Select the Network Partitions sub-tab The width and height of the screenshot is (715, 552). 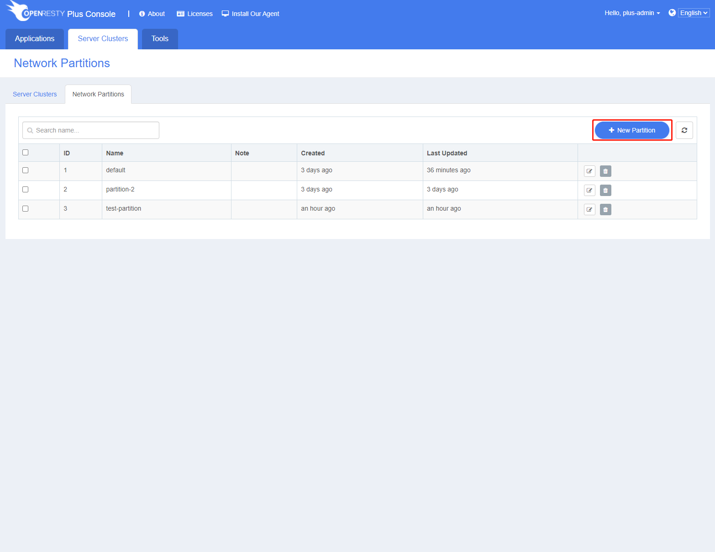(x=98, y=94)
